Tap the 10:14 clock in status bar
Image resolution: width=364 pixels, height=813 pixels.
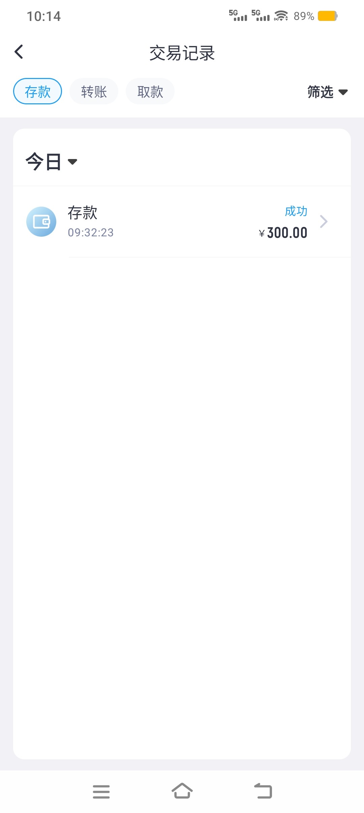pyautogui.click(x=44, y=16)
